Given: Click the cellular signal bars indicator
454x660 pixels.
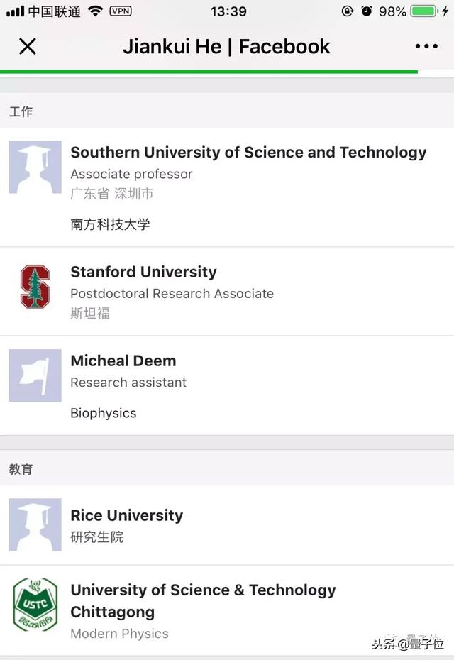Looking at the screenshot, I should [14, 11].
